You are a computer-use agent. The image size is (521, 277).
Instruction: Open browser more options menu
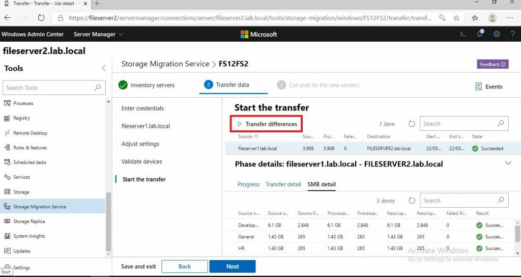point(510,18)
